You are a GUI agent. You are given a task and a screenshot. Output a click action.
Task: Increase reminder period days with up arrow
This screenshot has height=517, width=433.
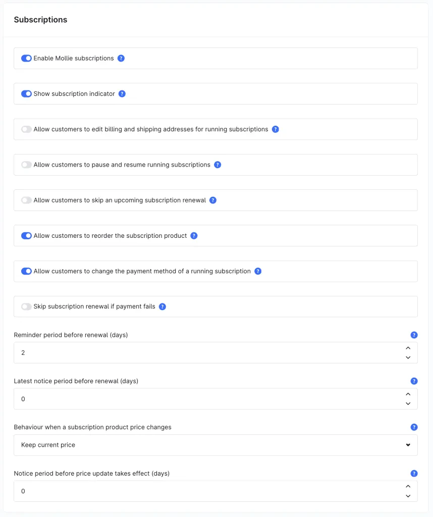click(x=408, y=348)
